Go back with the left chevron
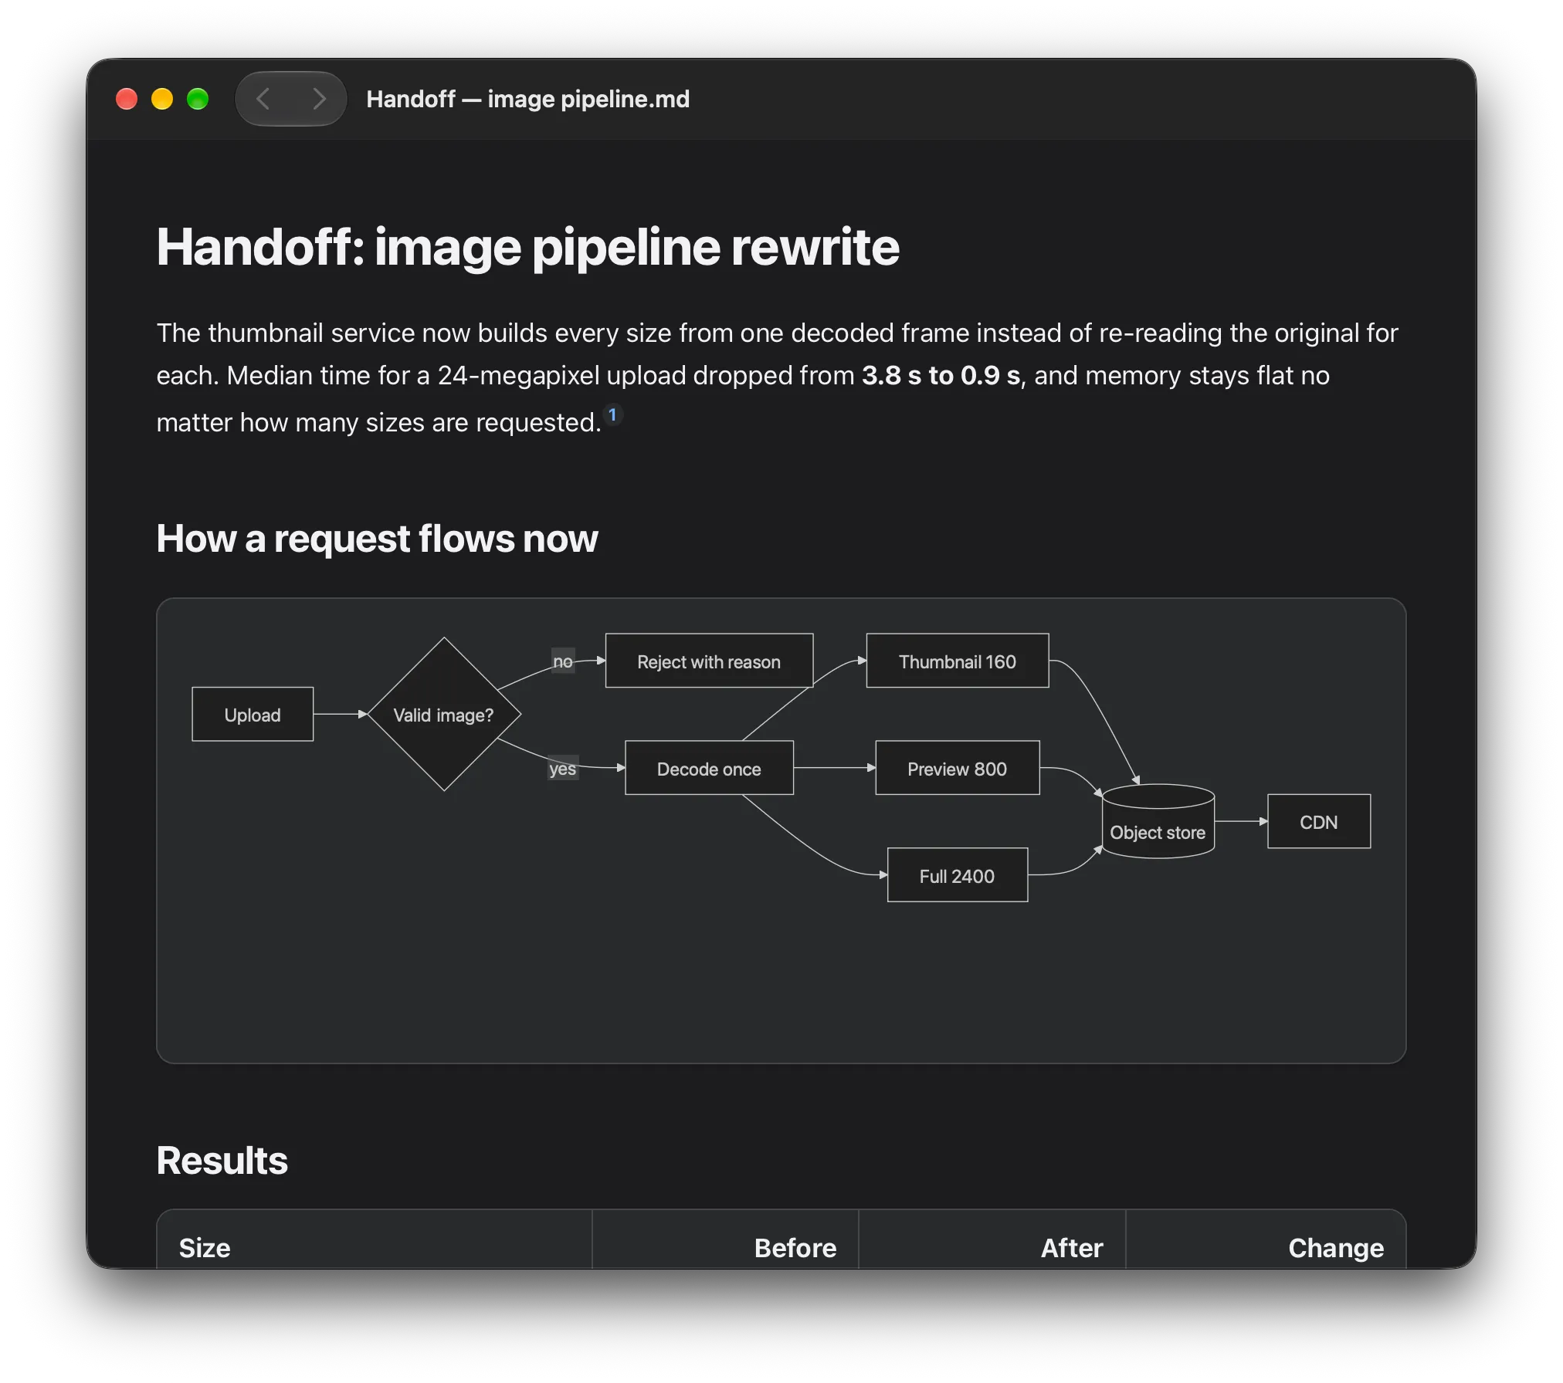Screen dimensions: 1563x1383 click(x=263, y=99)
